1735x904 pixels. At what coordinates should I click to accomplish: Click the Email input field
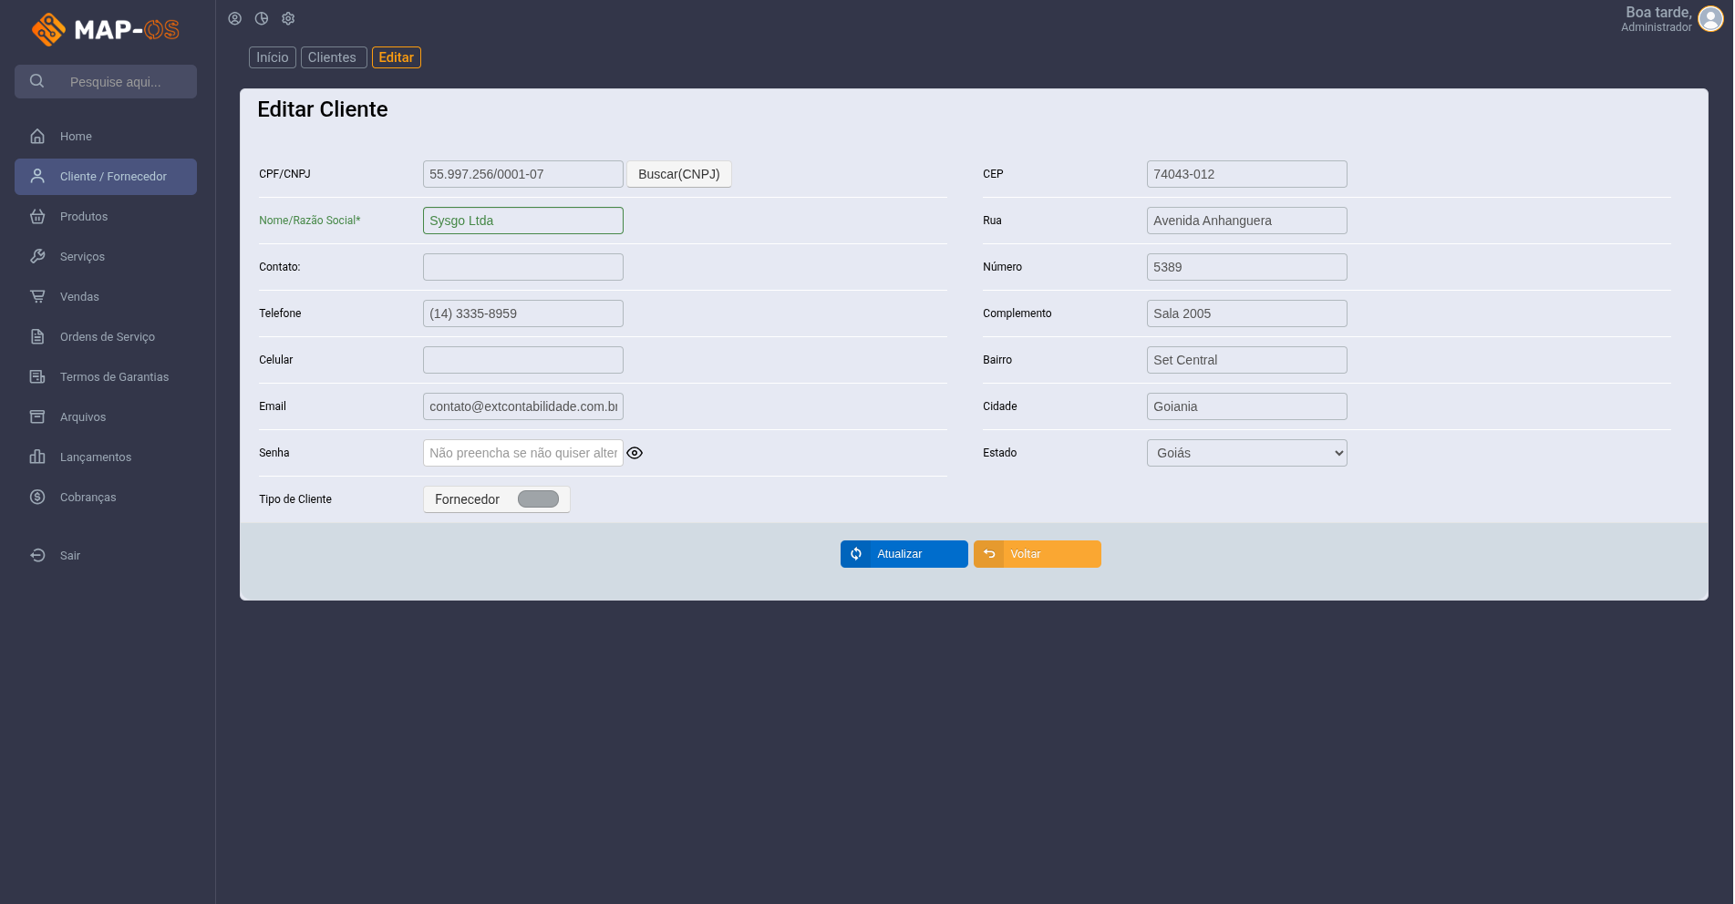point(523,406)
